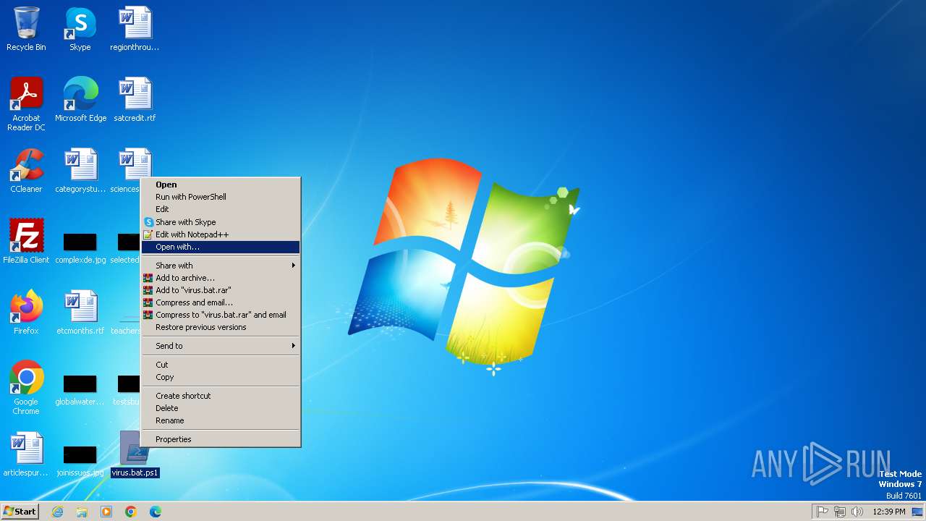Select the FileZilla Client shortcut
Viewport: 926px width, 521px height.
coord(26,242)
